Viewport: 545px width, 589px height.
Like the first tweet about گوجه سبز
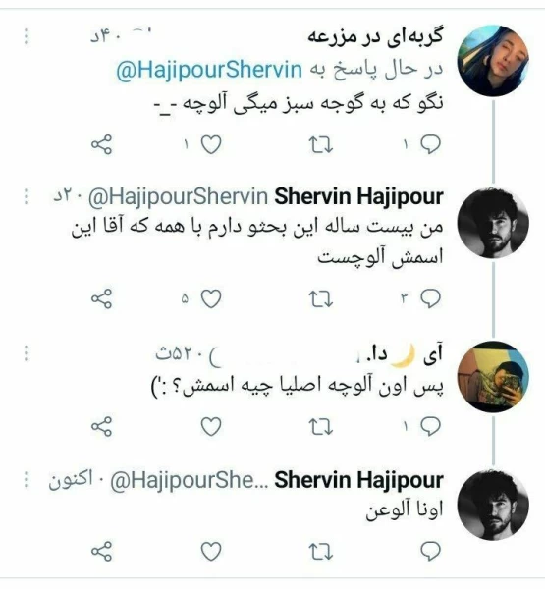tap(211, 144)
